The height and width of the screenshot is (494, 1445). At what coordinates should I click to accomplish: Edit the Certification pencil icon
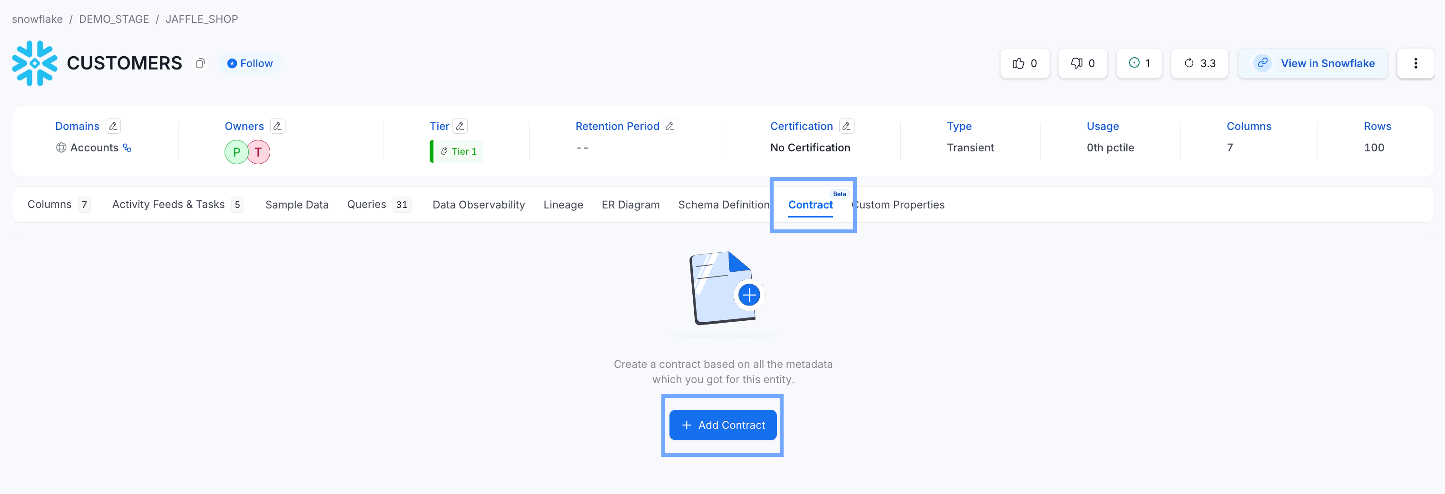[846, 126]
